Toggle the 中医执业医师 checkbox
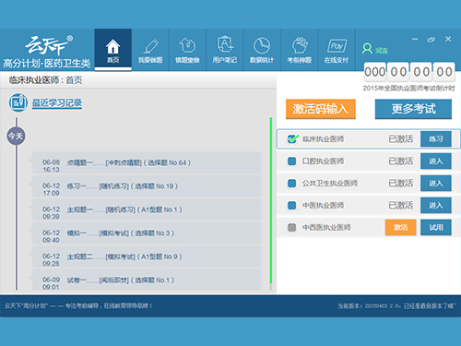 (291, 206)
